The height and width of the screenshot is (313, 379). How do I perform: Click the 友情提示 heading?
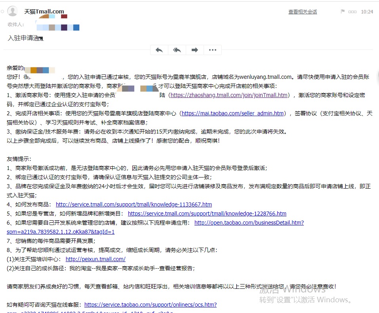click(x=19, y=159)
